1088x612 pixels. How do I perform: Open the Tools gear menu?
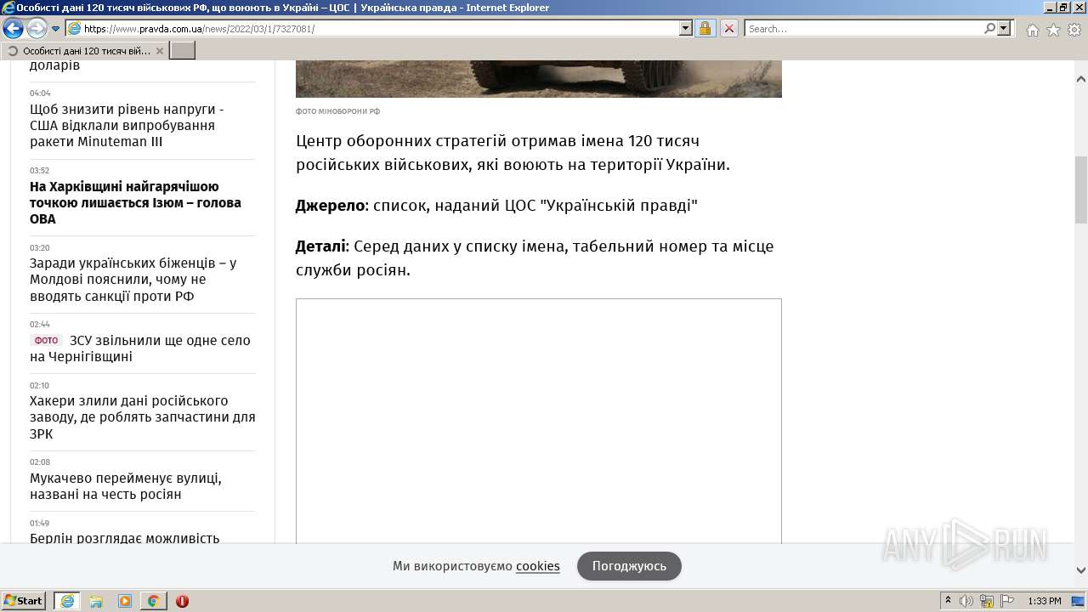click(x=1074, y=30)
